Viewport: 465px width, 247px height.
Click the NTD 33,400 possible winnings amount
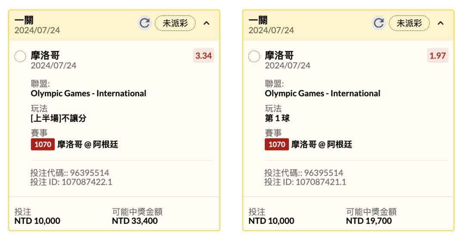point(135,221)
